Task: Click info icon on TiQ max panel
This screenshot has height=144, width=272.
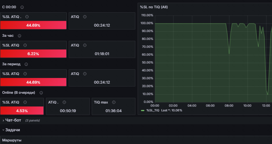Action: [x=114, y=102]
